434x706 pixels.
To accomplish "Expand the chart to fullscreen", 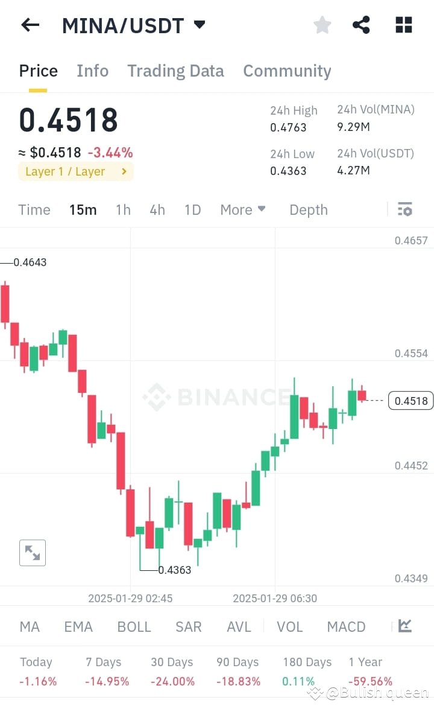I will (32, 552).
